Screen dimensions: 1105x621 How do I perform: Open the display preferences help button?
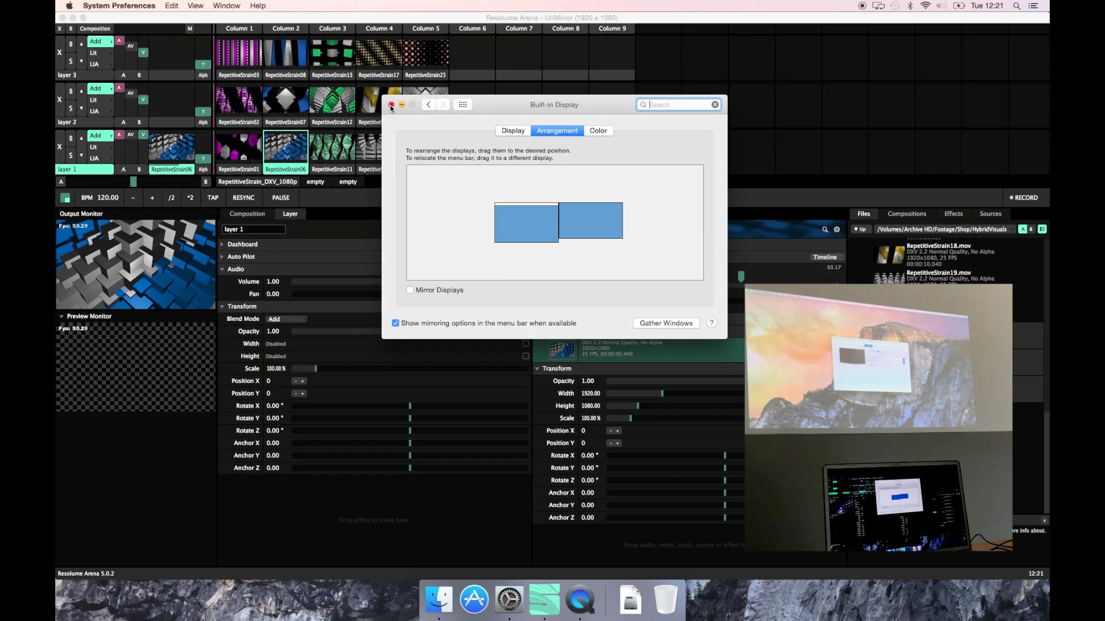712,323
